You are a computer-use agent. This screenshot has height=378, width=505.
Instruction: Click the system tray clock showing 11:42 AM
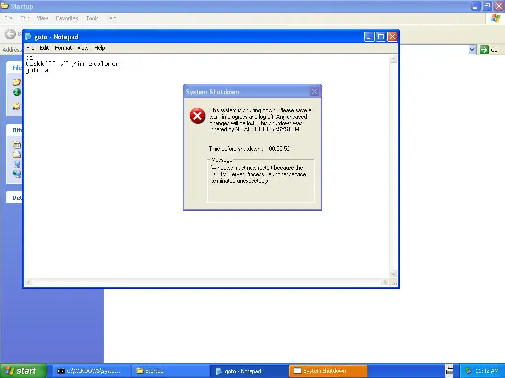(x=487, y=371)
